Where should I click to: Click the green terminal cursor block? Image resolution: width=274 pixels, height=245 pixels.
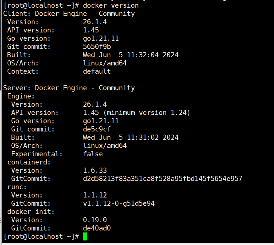[x=85, y=236]
